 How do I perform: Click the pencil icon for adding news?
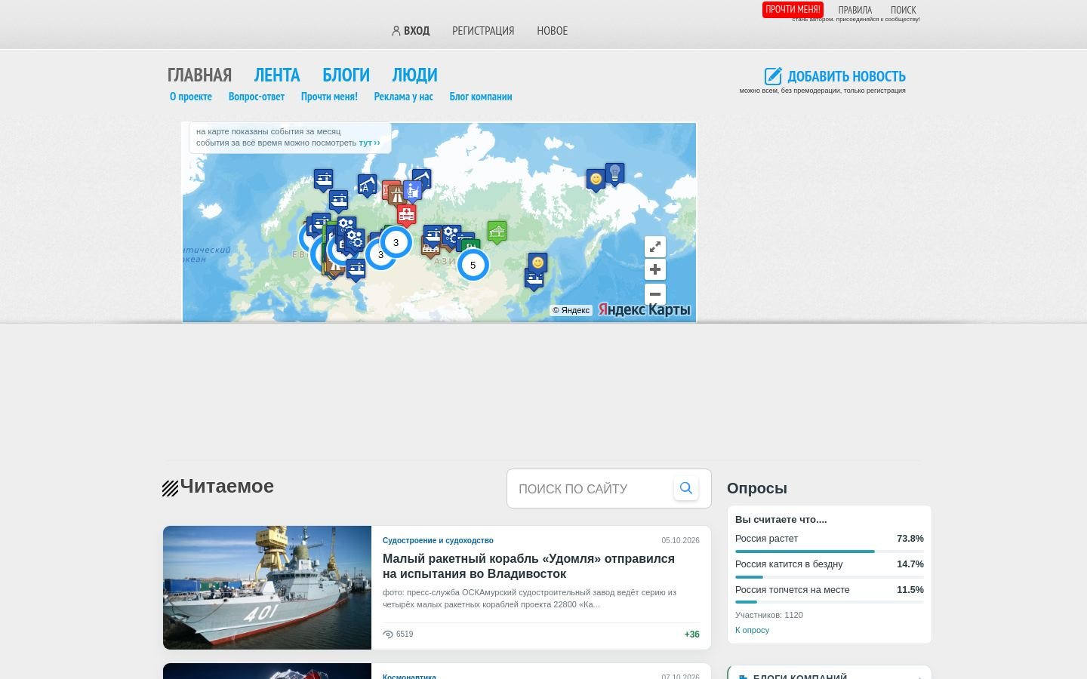pyautogui.click(x=773, y=76)
